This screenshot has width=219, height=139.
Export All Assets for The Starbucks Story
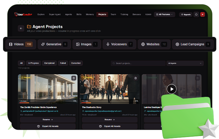pyautogui.click(x=109, y=126)
